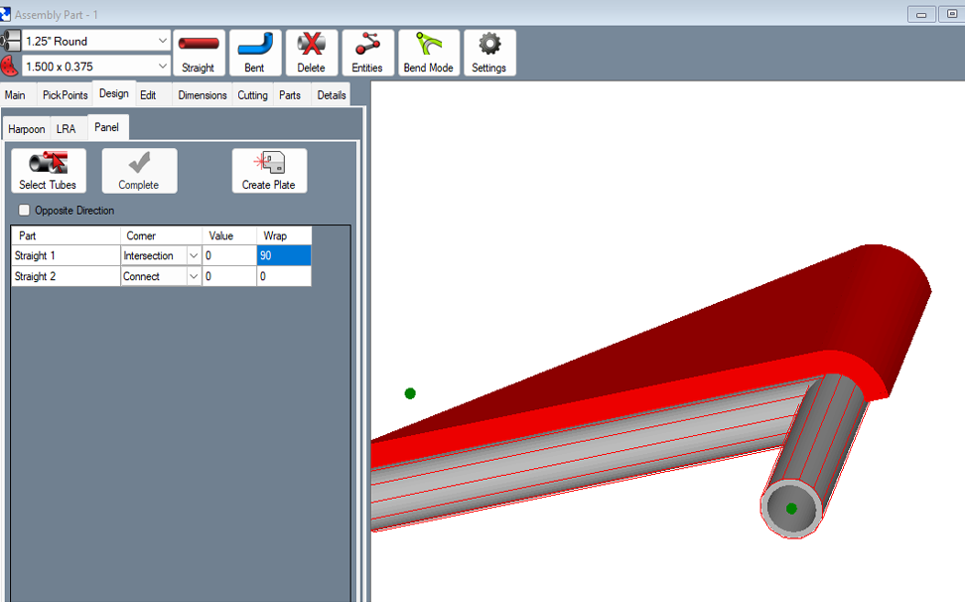
Task: Go to the Cutting tab
Action: pos(252,94)
